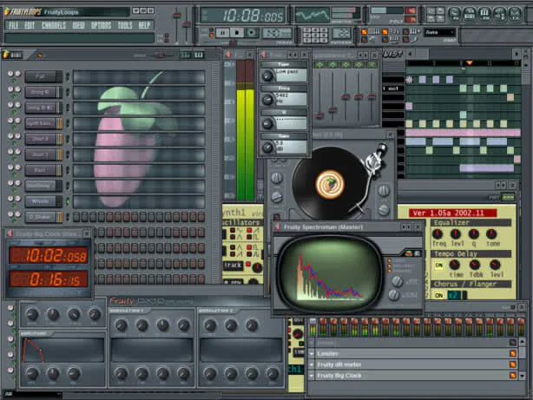This screenshot has width=533, height=400.
Task: Click the first fader in the mixer window
Action: (x=319, y=116)
